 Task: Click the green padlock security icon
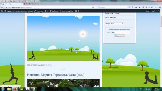tap(7, 7)
